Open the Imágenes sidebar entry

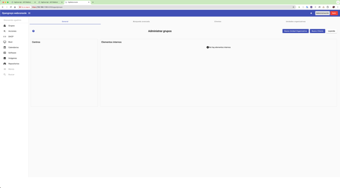click(13, 58)
